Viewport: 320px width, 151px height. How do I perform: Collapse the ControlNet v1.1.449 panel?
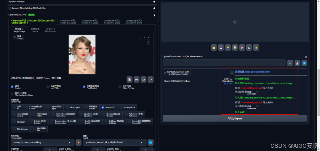(154, 15)
